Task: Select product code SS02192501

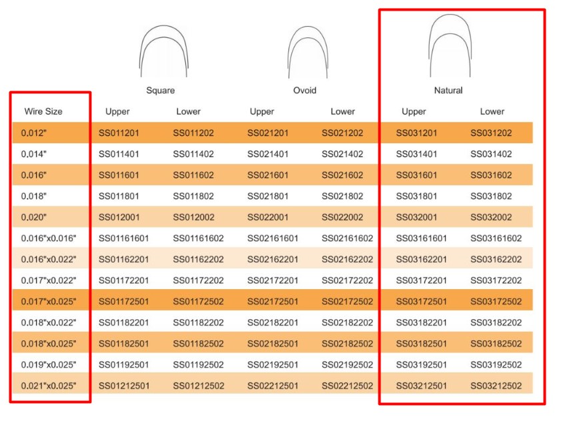Action: pos(273,365)
